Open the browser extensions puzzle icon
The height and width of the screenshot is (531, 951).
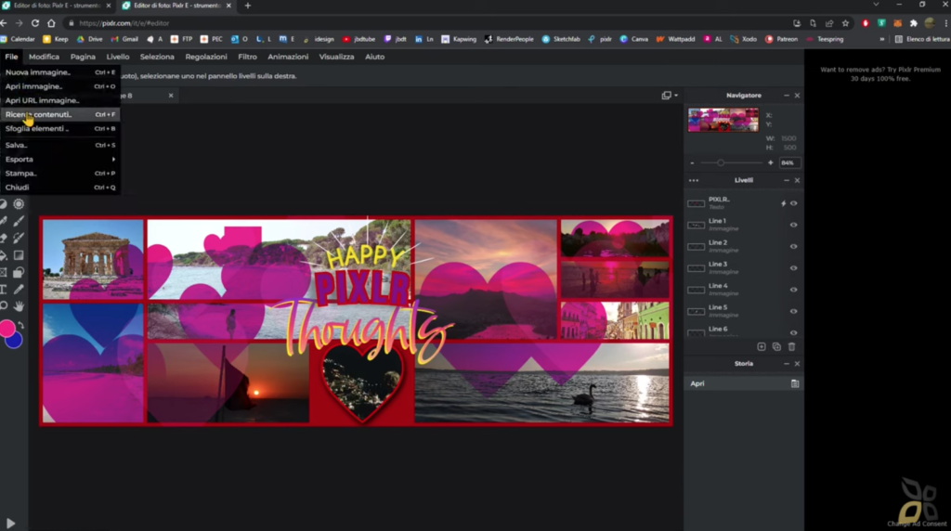[914, 23]
